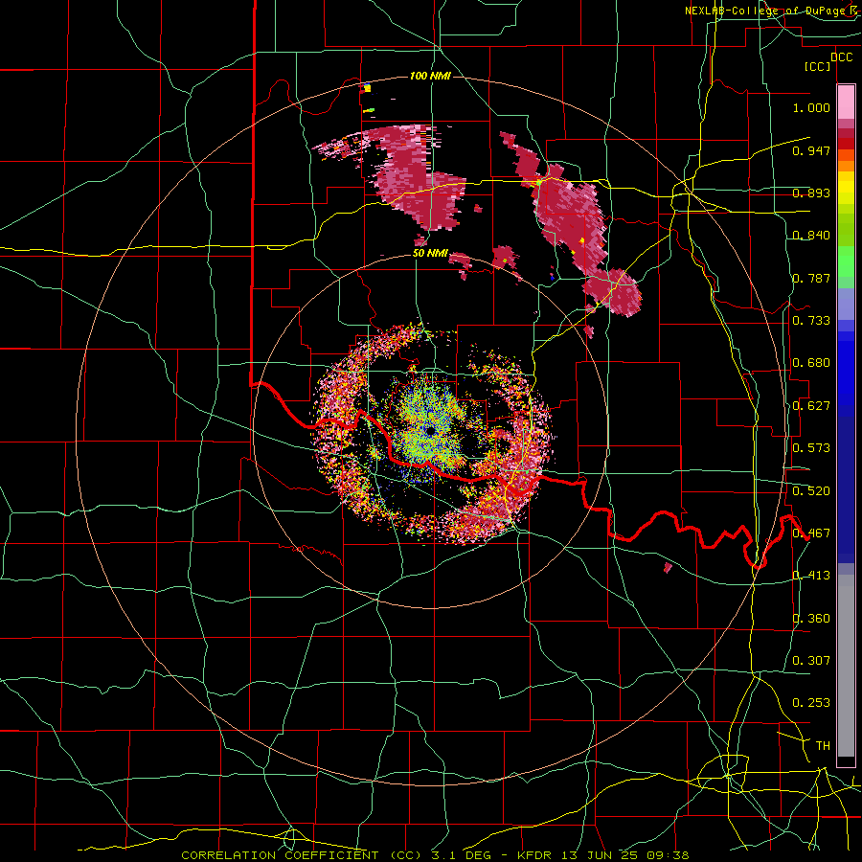Screen dimensions: 862x862
Task: Click the 100 NMI range ring label
Action: pyautogui.click(x=430, y=76)
